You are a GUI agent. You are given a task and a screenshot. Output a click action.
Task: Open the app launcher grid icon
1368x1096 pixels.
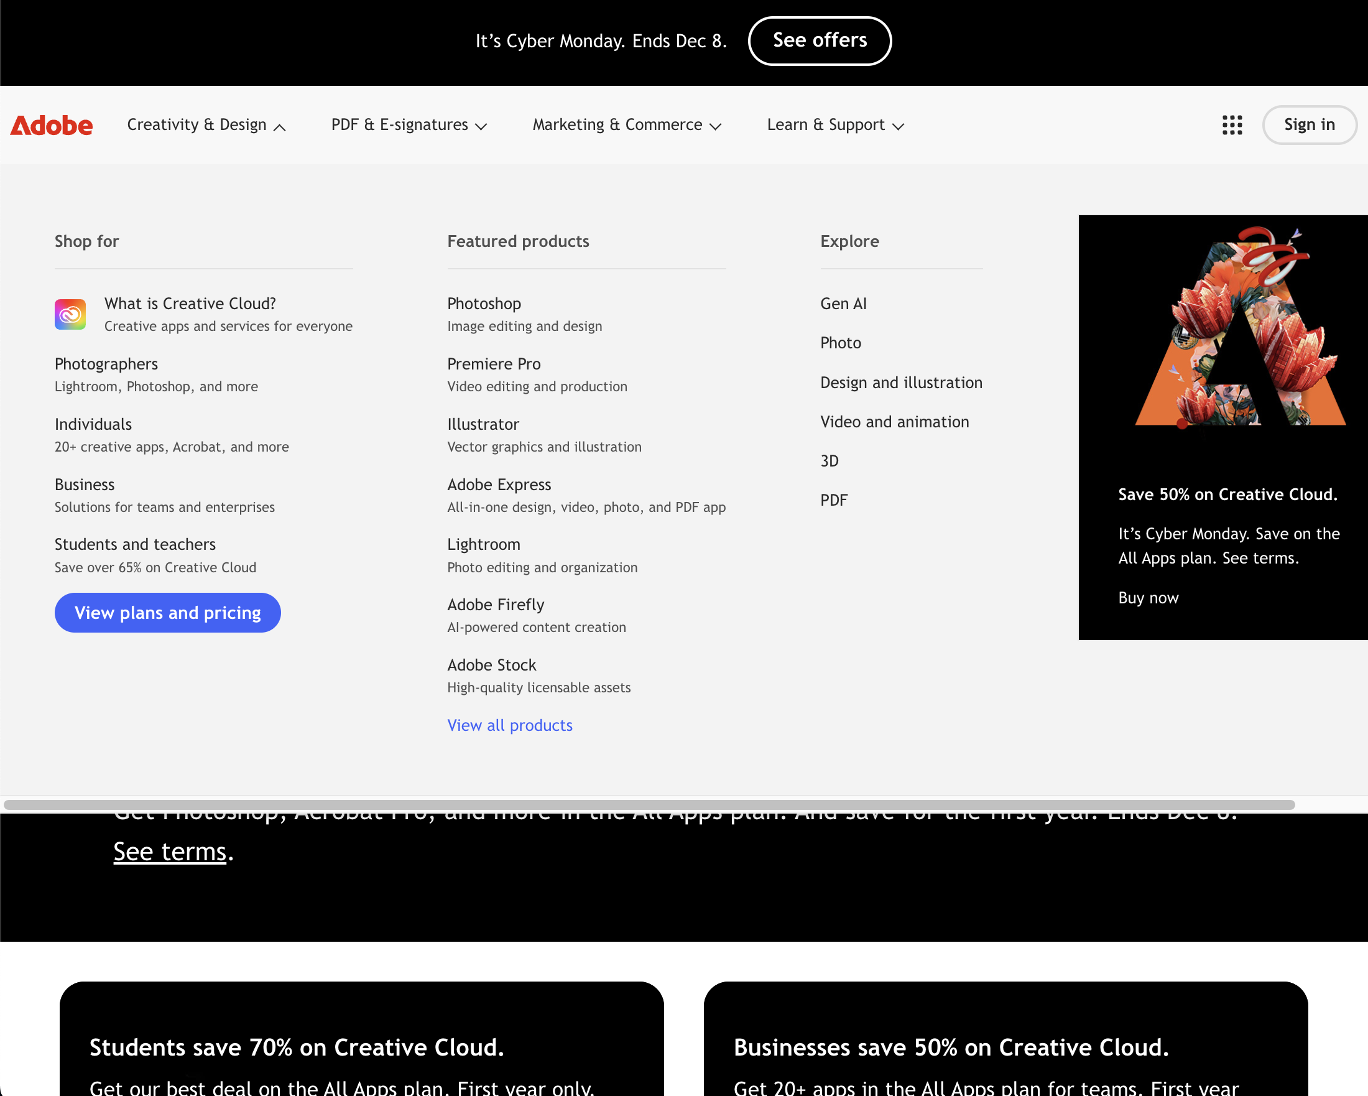click(x=1232, y=125)
